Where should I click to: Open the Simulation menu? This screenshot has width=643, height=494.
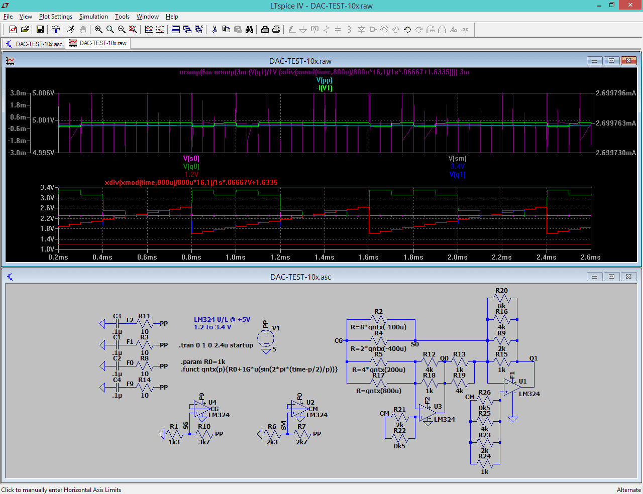click(x=93, y=17)
